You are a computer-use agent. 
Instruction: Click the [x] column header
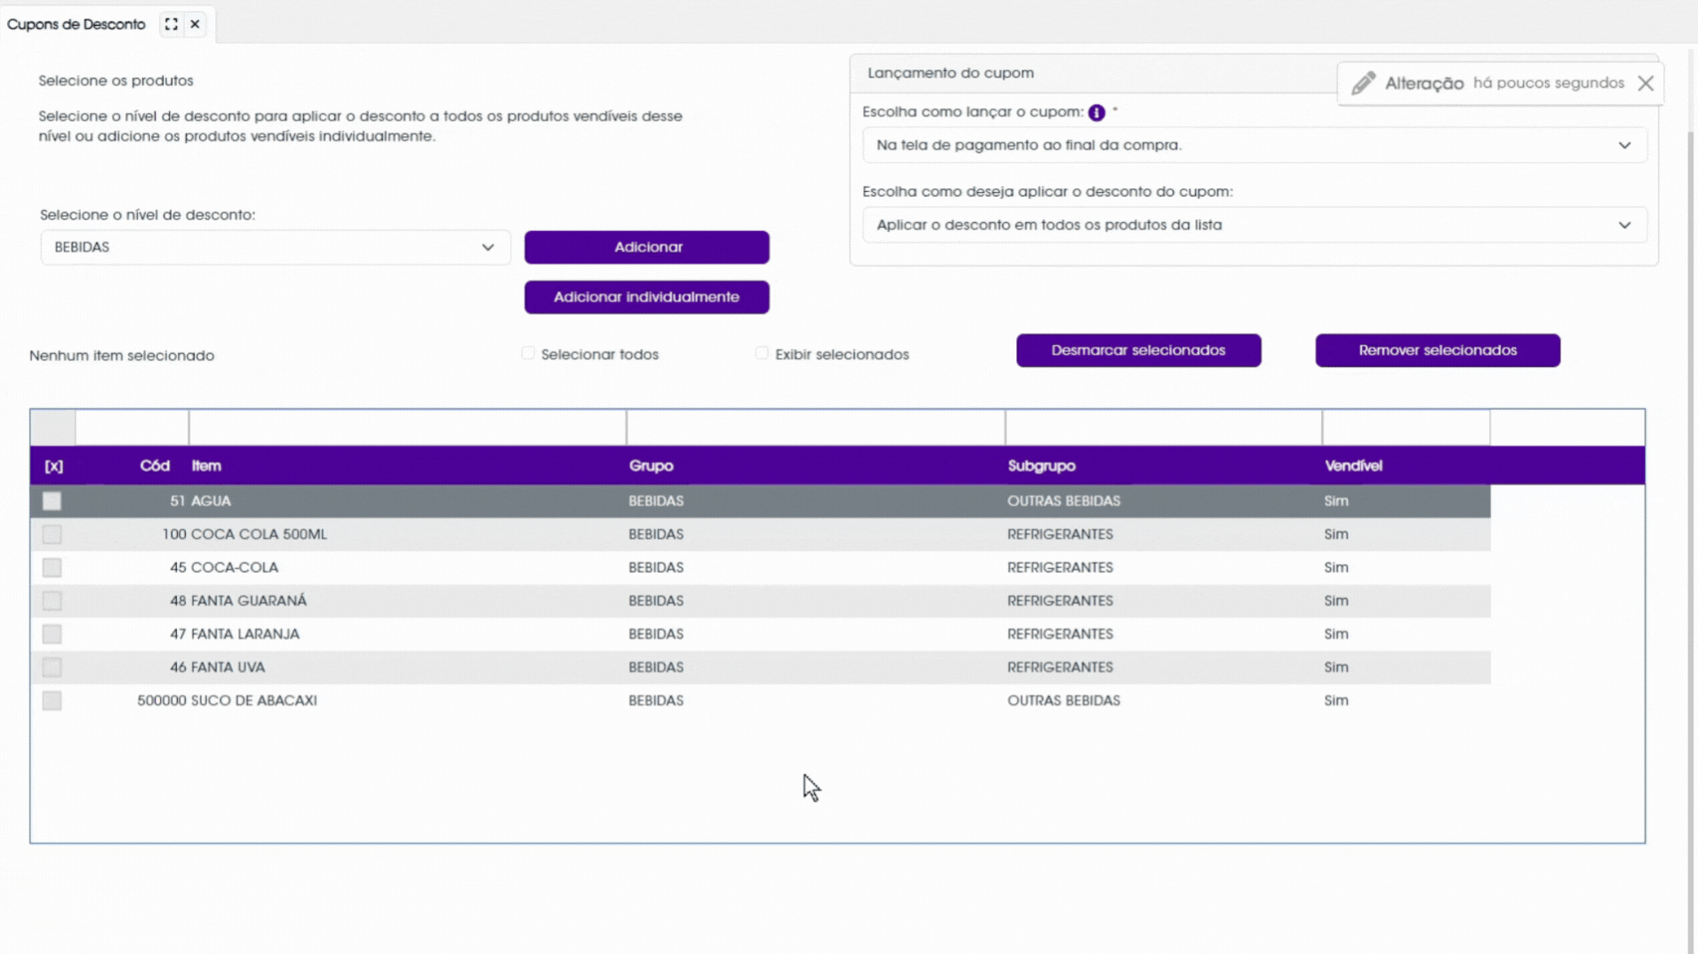(53, 466)
